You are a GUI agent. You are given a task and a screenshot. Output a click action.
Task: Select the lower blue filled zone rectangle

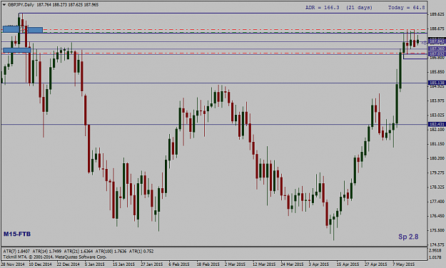(x=17, y=50)
